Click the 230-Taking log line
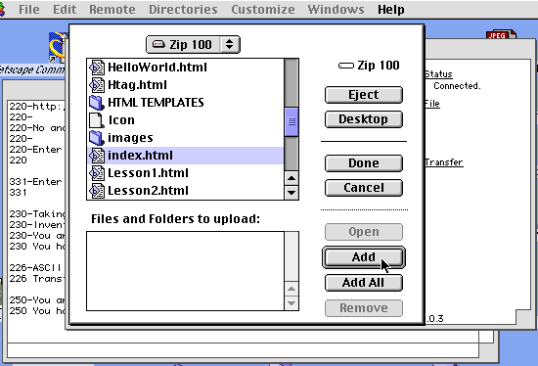Viewport: 538px width, 366px height. coord(37,214)
